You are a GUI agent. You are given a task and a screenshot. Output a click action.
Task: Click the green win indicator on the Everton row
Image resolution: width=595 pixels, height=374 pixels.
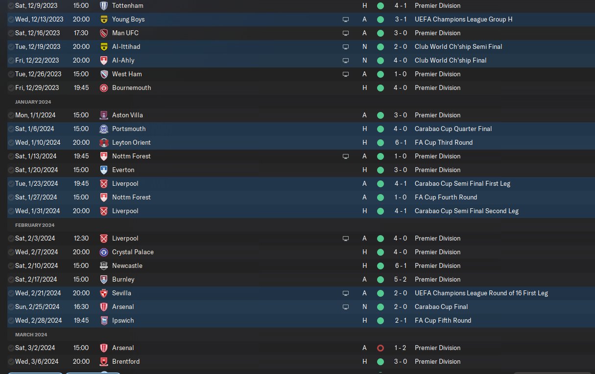pyautogui.click(x=381, y=170)
